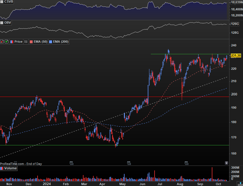Viewport: 243px width, 186px height.
Task: Open the CSVB indicator label
Action: point(9,2)
